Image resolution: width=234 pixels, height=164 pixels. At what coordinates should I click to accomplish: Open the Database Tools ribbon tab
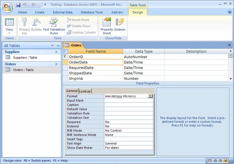tap(92, 12)
